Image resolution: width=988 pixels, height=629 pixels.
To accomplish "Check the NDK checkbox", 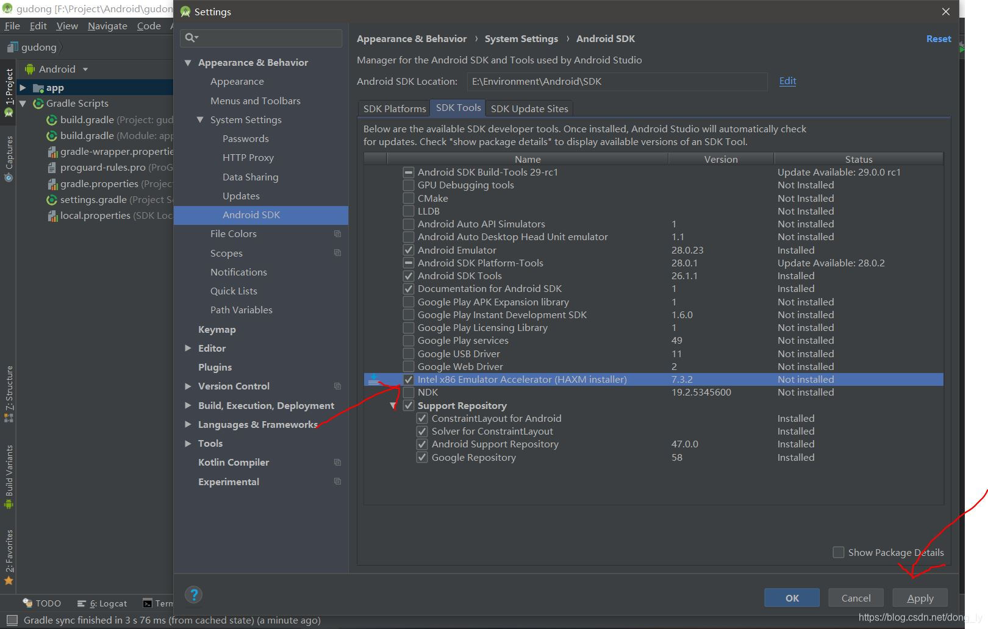I will [409, 393].
